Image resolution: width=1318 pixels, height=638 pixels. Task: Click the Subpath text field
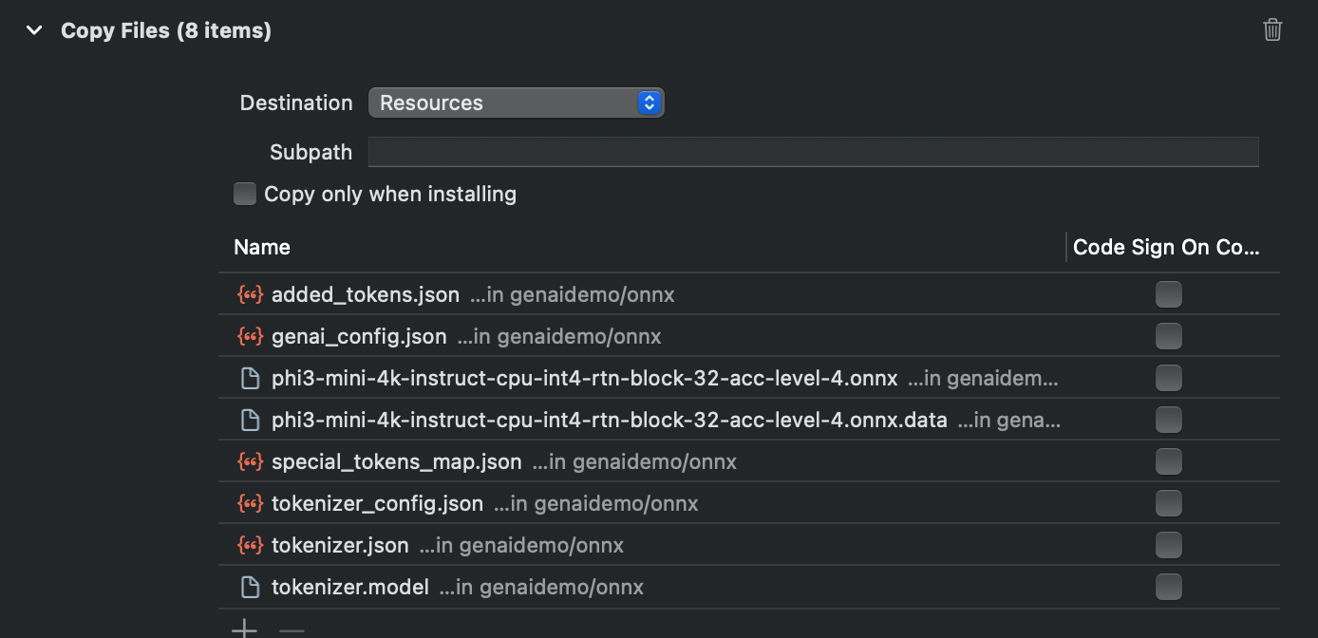tap(813, 152)
